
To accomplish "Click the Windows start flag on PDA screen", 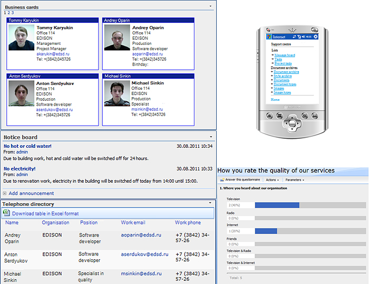I will point(269,37).
